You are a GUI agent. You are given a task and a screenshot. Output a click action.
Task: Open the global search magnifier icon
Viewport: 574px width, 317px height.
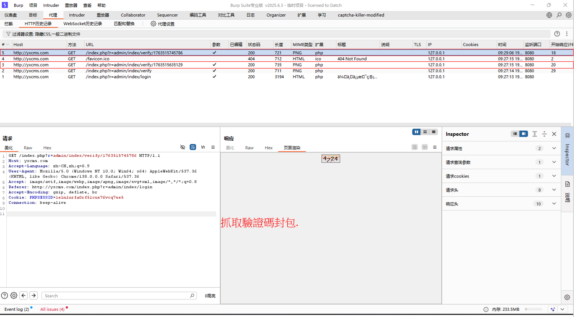coord(559,15)
